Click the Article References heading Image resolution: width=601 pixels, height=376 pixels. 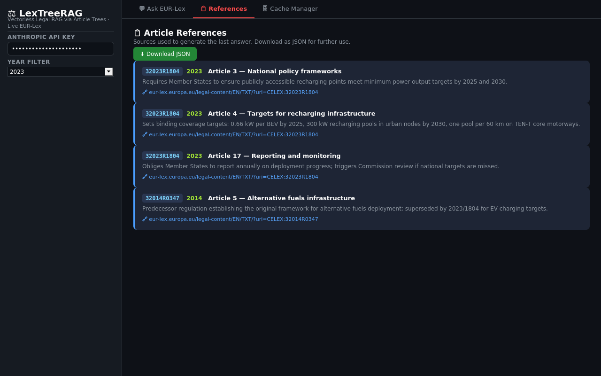click(185, 33)
